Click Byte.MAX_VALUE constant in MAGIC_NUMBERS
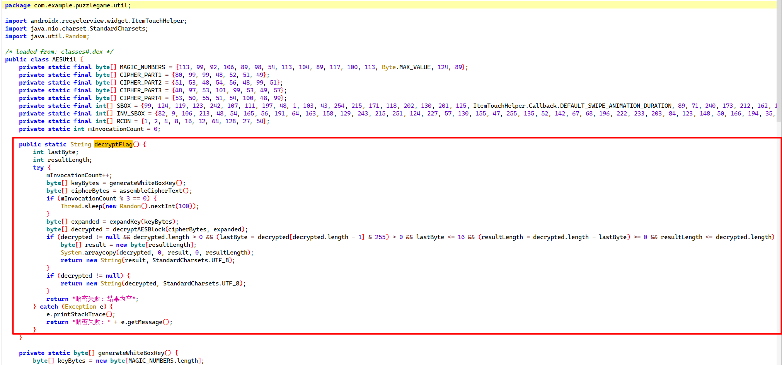This screenshot has width=782, height=365. coord(406,67)
